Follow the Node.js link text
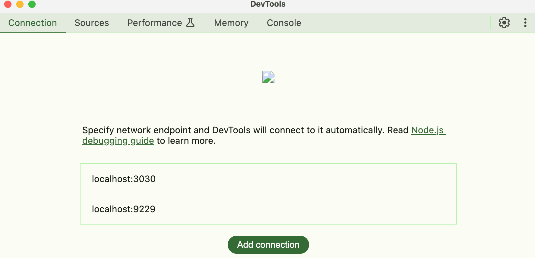The image size is (535, 258). 427,130
